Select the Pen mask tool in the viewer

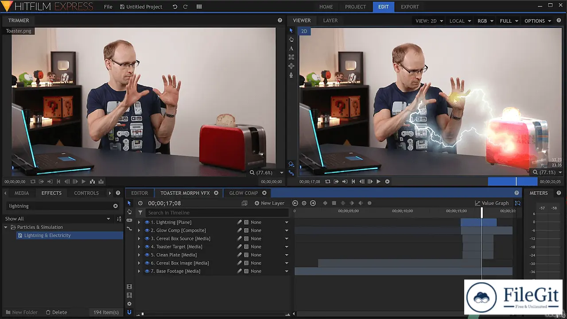291,75
